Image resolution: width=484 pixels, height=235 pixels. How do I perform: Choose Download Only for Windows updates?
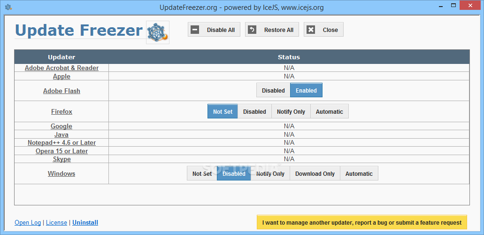click(315, 173)
